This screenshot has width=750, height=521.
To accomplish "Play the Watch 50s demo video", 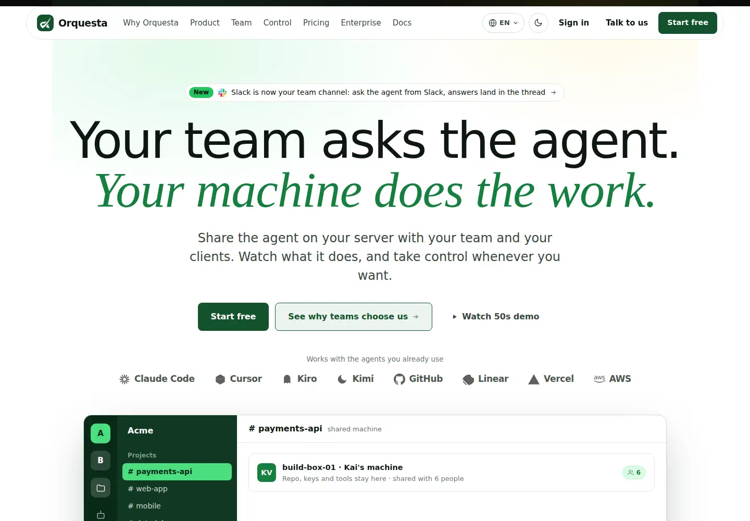I will 496,317.
